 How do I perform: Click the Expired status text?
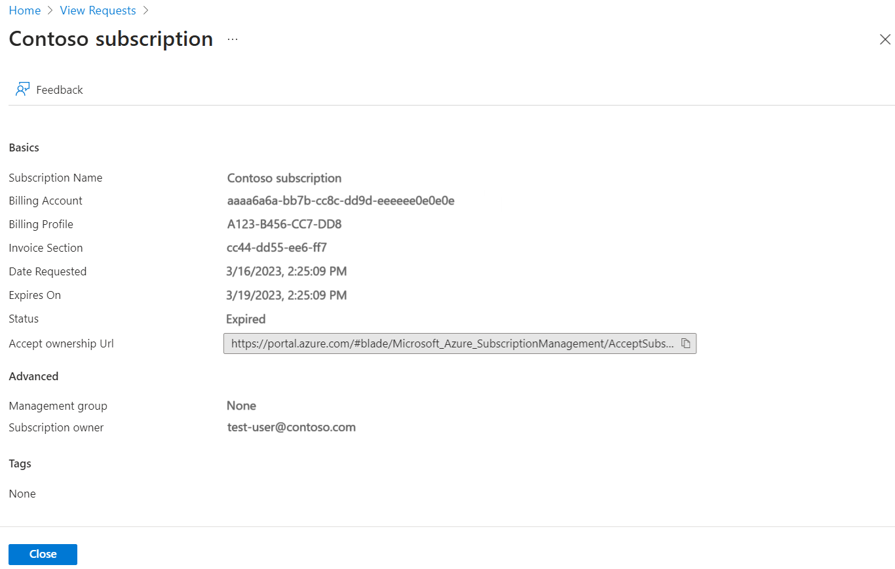tap(246, 319)
